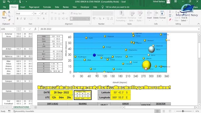Viewport: 201px width, 113px height.
Task: Click the Ribbon Display Options icon
Action: click(x=176, y=2)
